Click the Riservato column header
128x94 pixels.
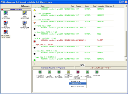pos(110,6)
